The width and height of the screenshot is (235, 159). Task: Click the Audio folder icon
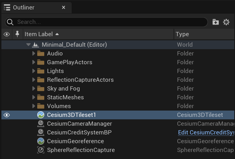[x=41, y=53]
